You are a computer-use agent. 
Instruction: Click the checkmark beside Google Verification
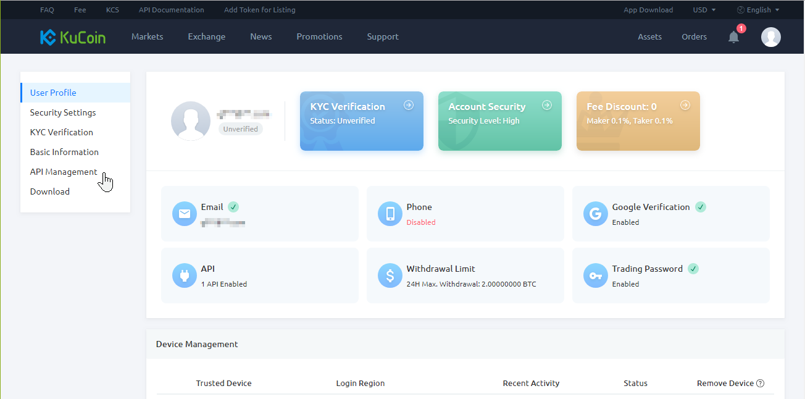701,207
